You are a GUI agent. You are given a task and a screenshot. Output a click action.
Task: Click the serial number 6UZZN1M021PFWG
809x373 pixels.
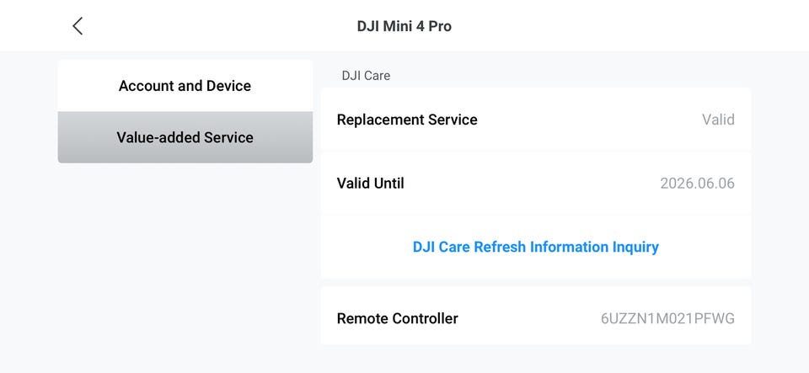[667, 318]
